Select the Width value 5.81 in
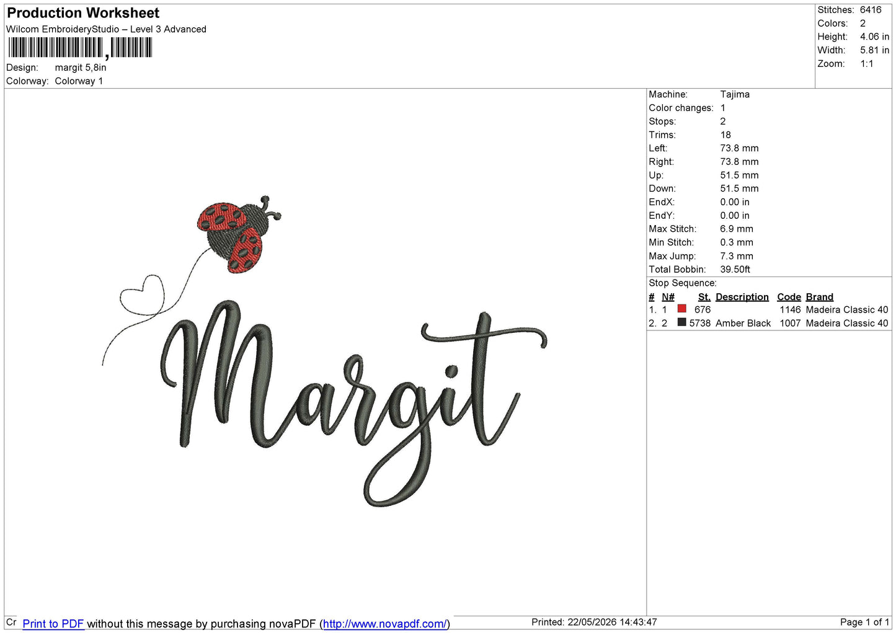Screen dimensions: 896x633 [x=874, y=50]
